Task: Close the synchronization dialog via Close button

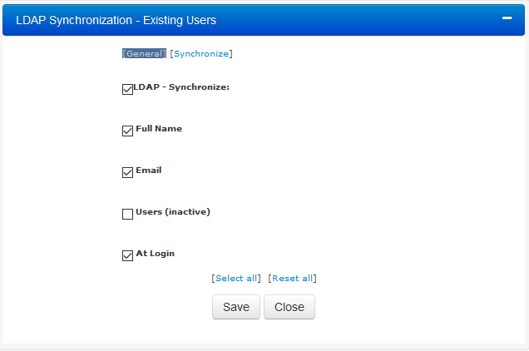Action: (x=289, y=307)
